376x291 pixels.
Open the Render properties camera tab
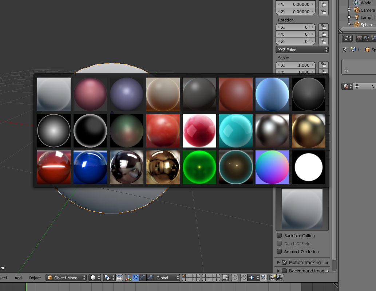click(x=359, y=38)
